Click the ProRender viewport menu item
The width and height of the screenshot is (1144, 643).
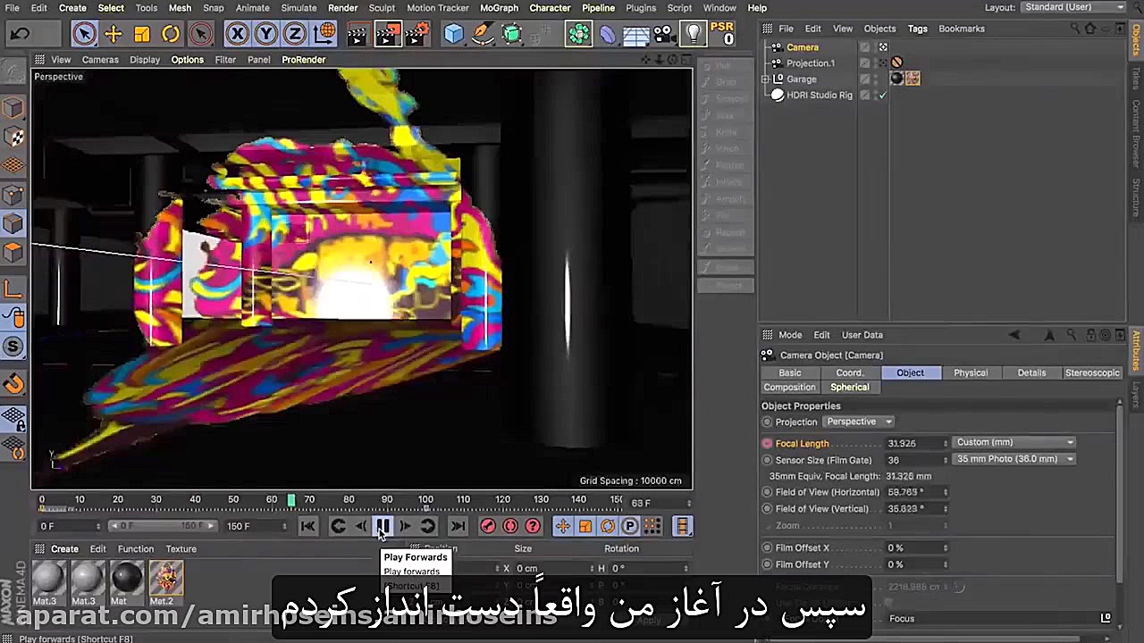(303, 59)
